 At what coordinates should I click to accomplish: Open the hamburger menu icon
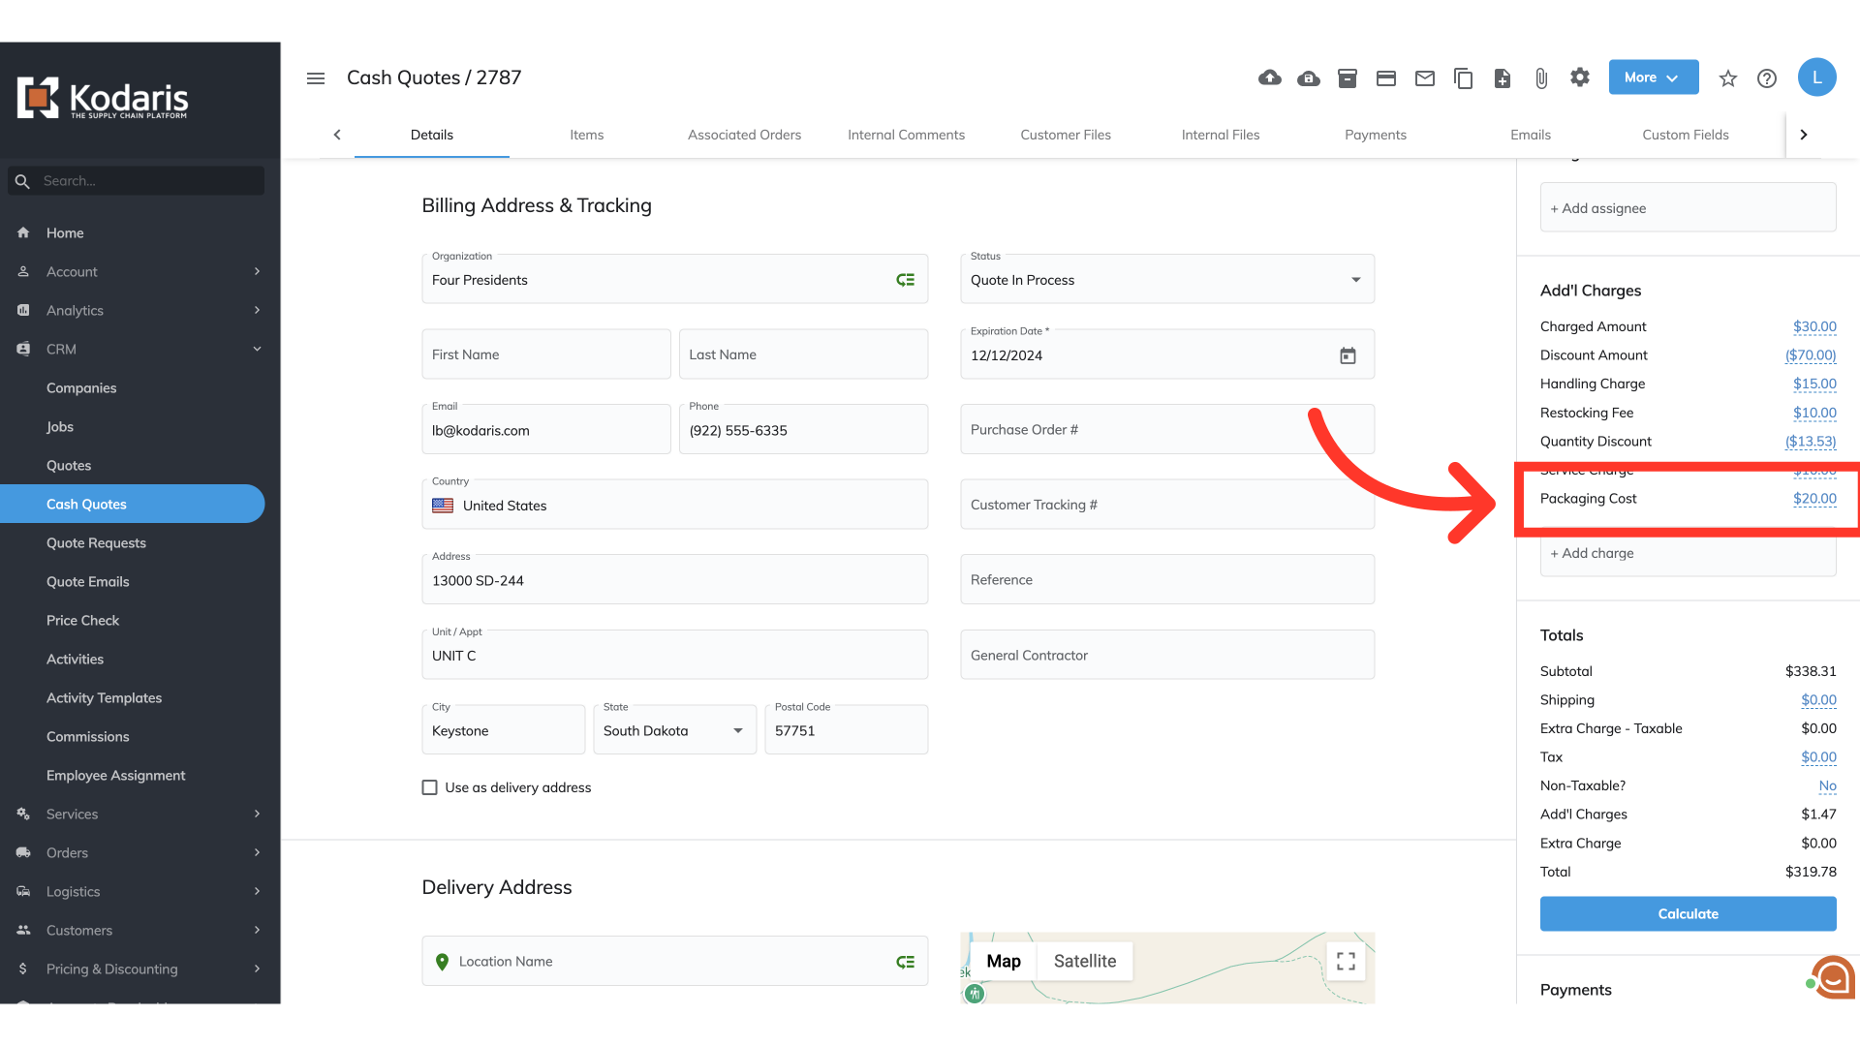pyautogui.click(x=315, y=77)
